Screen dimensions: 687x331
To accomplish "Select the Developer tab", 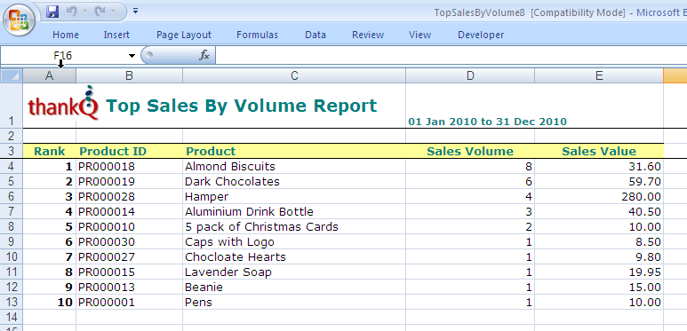I will coord(481,35).
